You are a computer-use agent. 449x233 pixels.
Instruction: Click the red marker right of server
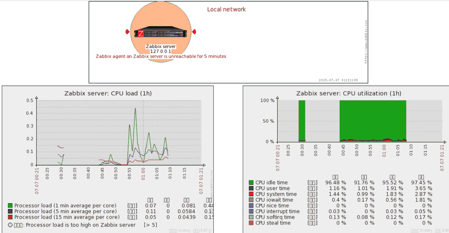coord(194,32)
